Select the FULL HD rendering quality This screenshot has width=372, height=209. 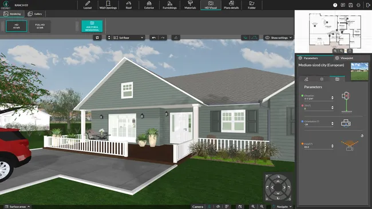click(x=40, y=26)
